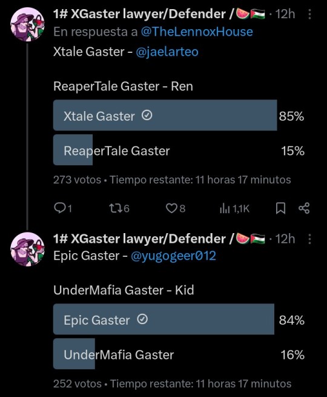Share the first poll tweet
327x397 pixels.
[304, 208]
